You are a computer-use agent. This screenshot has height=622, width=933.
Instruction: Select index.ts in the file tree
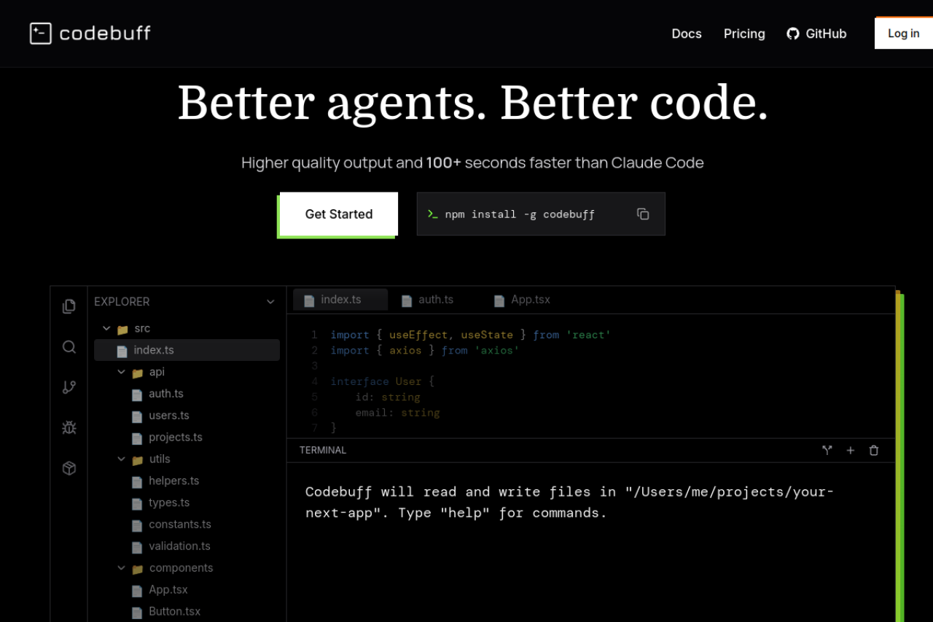click(x=187, y=350)
